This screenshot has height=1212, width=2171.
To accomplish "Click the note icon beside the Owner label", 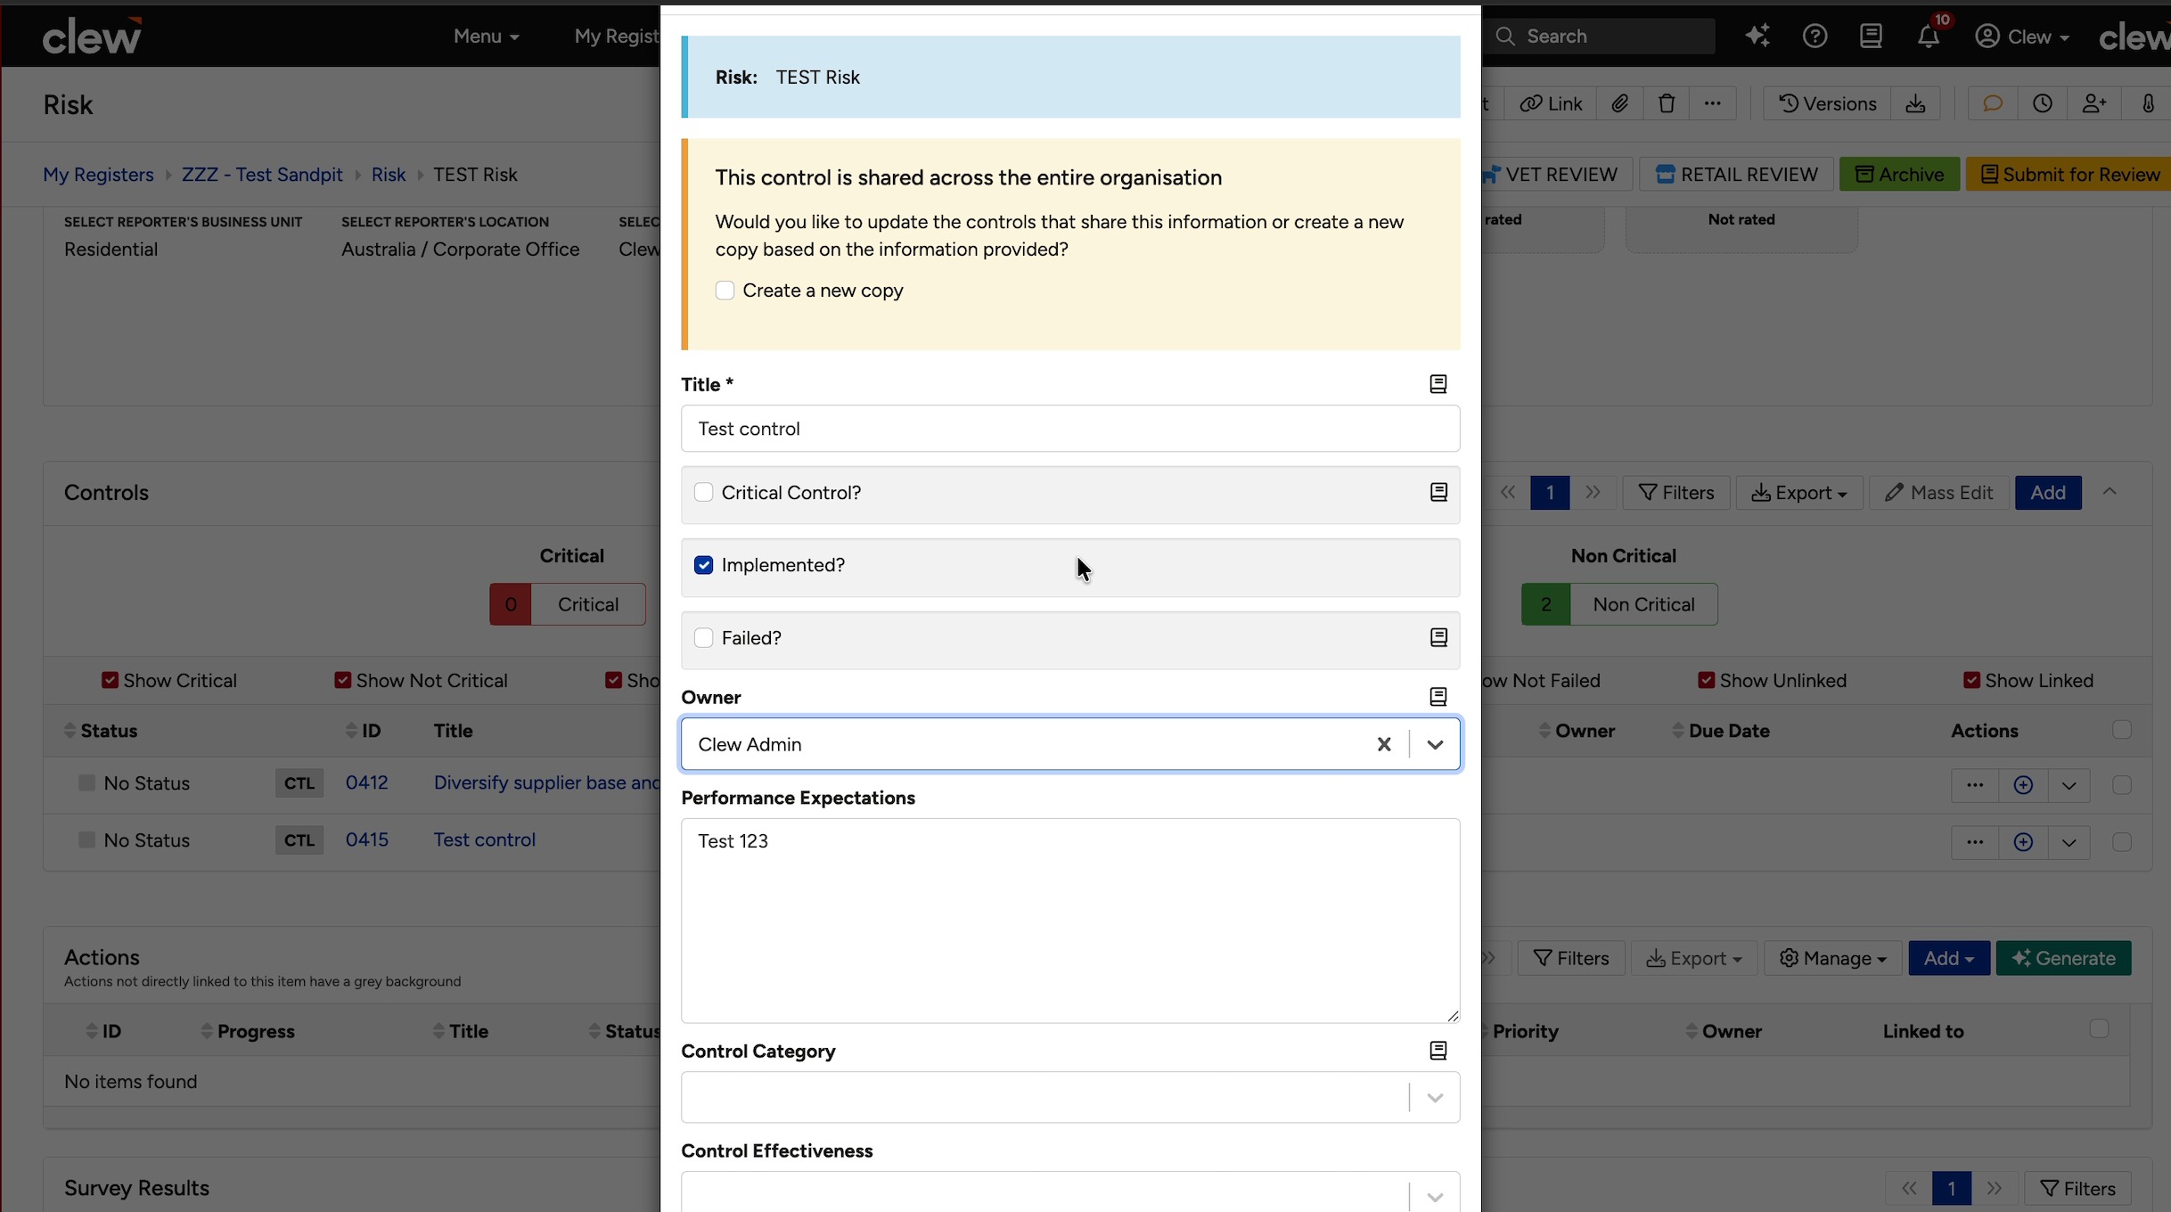I will coord(1438,697).
